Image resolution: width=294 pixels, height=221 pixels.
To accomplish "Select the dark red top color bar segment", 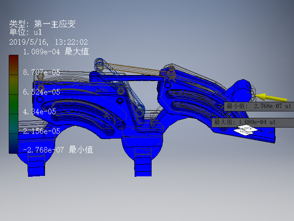I will point(13,65).
